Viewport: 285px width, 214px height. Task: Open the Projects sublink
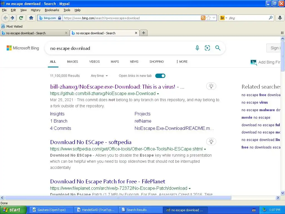tap(142, 114)
